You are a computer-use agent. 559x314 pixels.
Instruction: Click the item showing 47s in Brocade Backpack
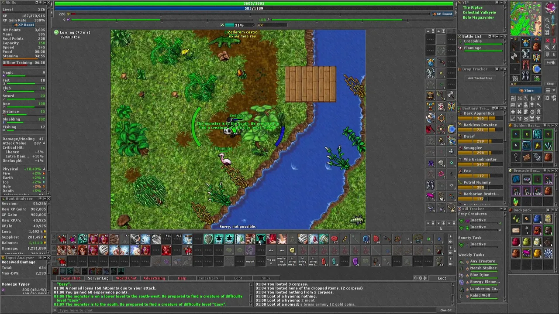tap(516, 191)
